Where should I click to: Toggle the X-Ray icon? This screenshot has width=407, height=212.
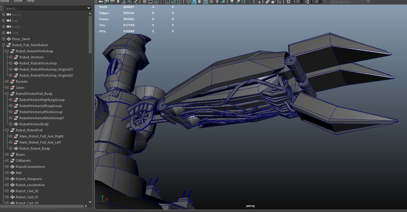267,2
